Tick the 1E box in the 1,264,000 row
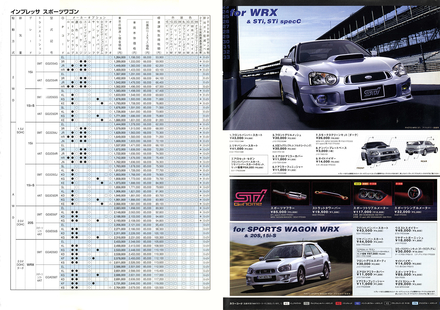This screenshot has height=310, width=440. click(x=167, y=57)
